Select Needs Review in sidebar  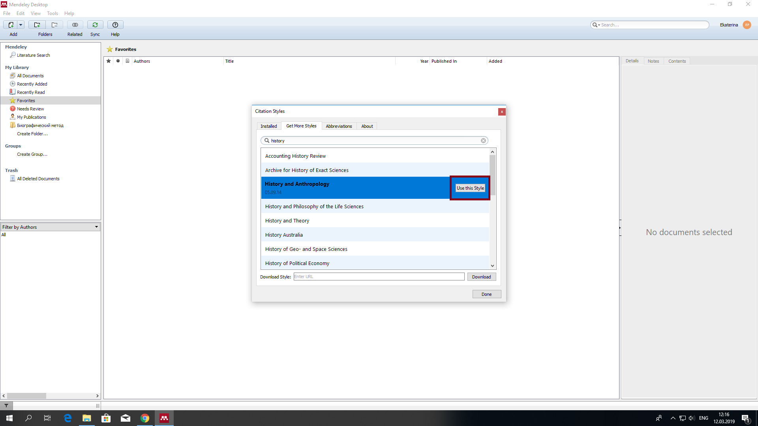30,109
